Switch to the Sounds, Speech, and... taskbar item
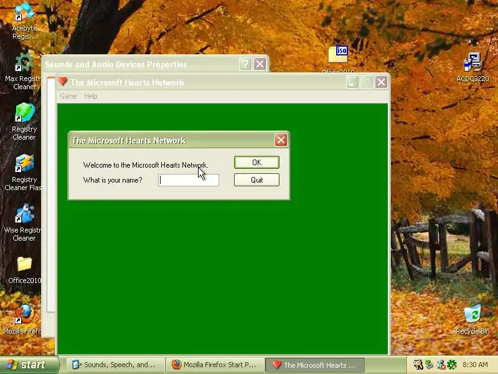Screen dimensions: 498x374 (116, 365)
